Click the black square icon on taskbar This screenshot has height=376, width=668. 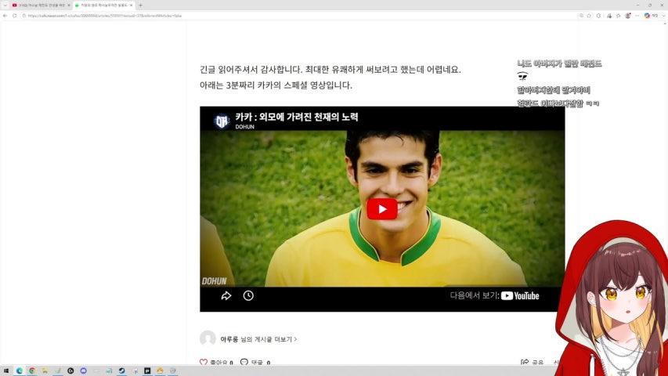[147, 371]
